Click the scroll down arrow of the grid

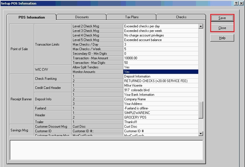pyautogui.click(x=201, y=134)
